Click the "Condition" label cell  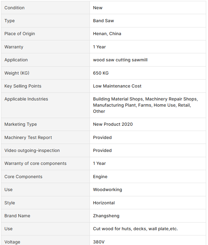coord(14,8)
